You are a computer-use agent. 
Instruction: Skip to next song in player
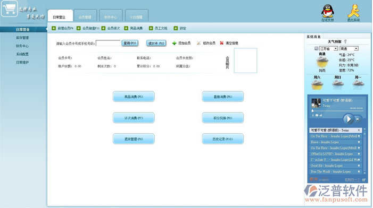coord(358,119)
